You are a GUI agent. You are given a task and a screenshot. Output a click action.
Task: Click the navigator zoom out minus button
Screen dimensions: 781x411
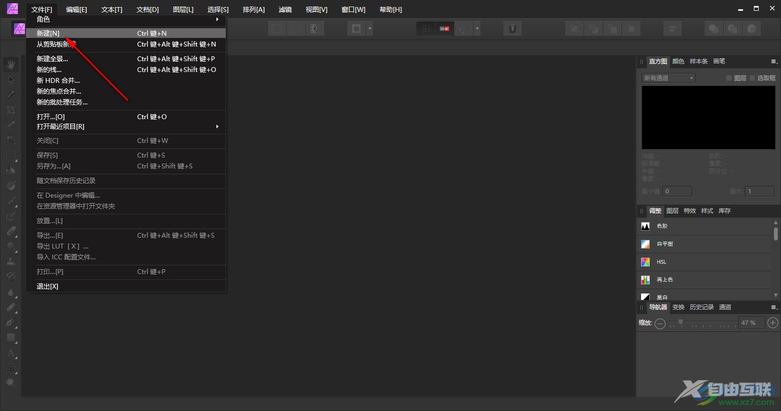(660, 323)
